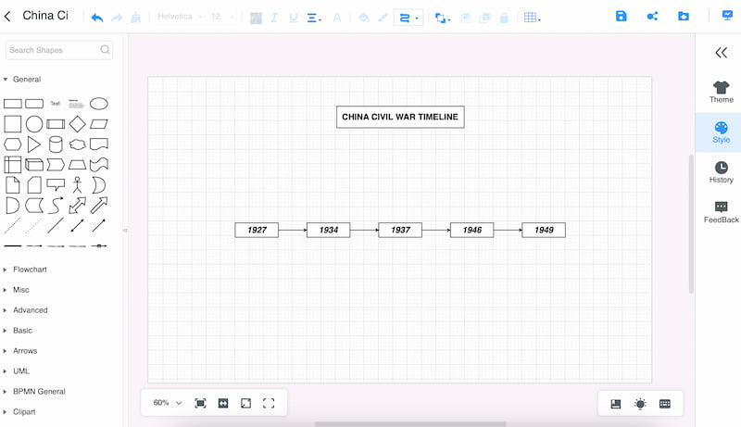The height and width of the screenshot is (427, 741).
Task: Click the fit page icon
Action: coord(200,403)
